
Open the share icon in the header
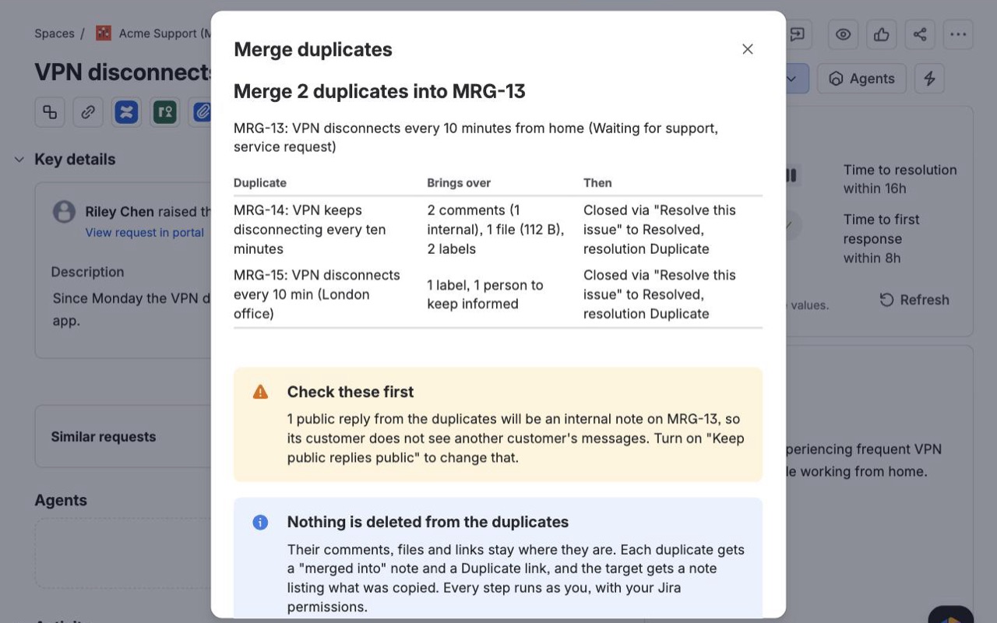coord(920,34)
